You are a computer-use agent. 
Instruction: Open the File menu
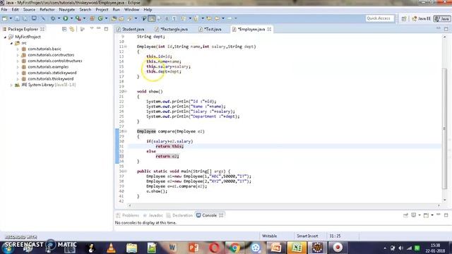click(4, 9)
